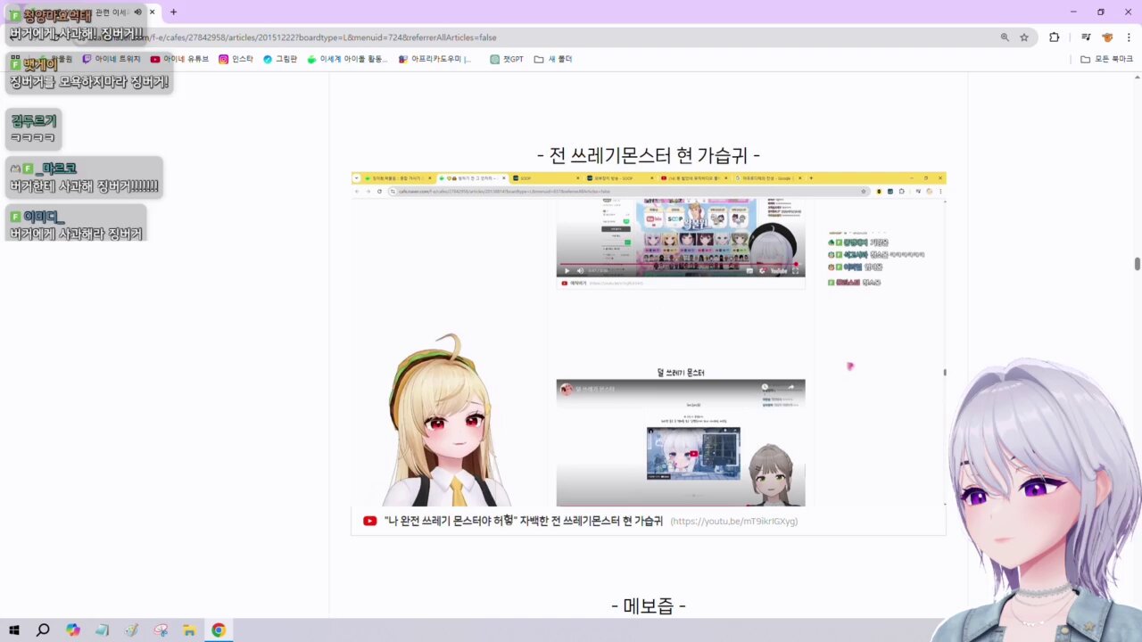Expand the 새 폴더 bookmark folder
The height and width of the screenshot is (642, 1142).
click(x=553, y=59)
